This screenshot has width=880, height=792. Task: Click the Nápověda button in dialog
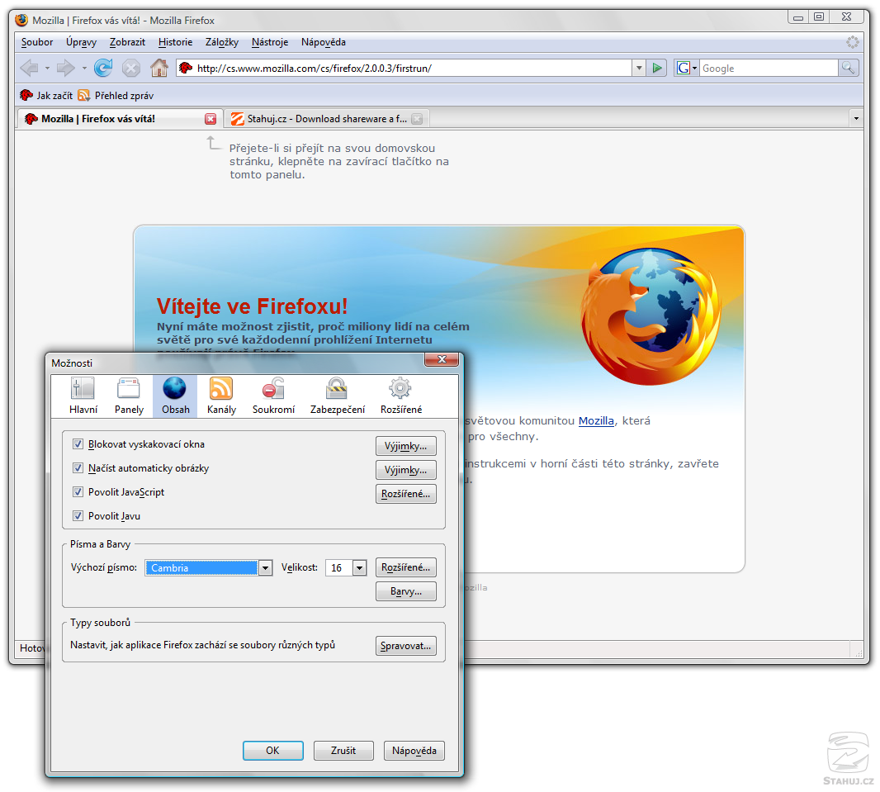point(414,751)
